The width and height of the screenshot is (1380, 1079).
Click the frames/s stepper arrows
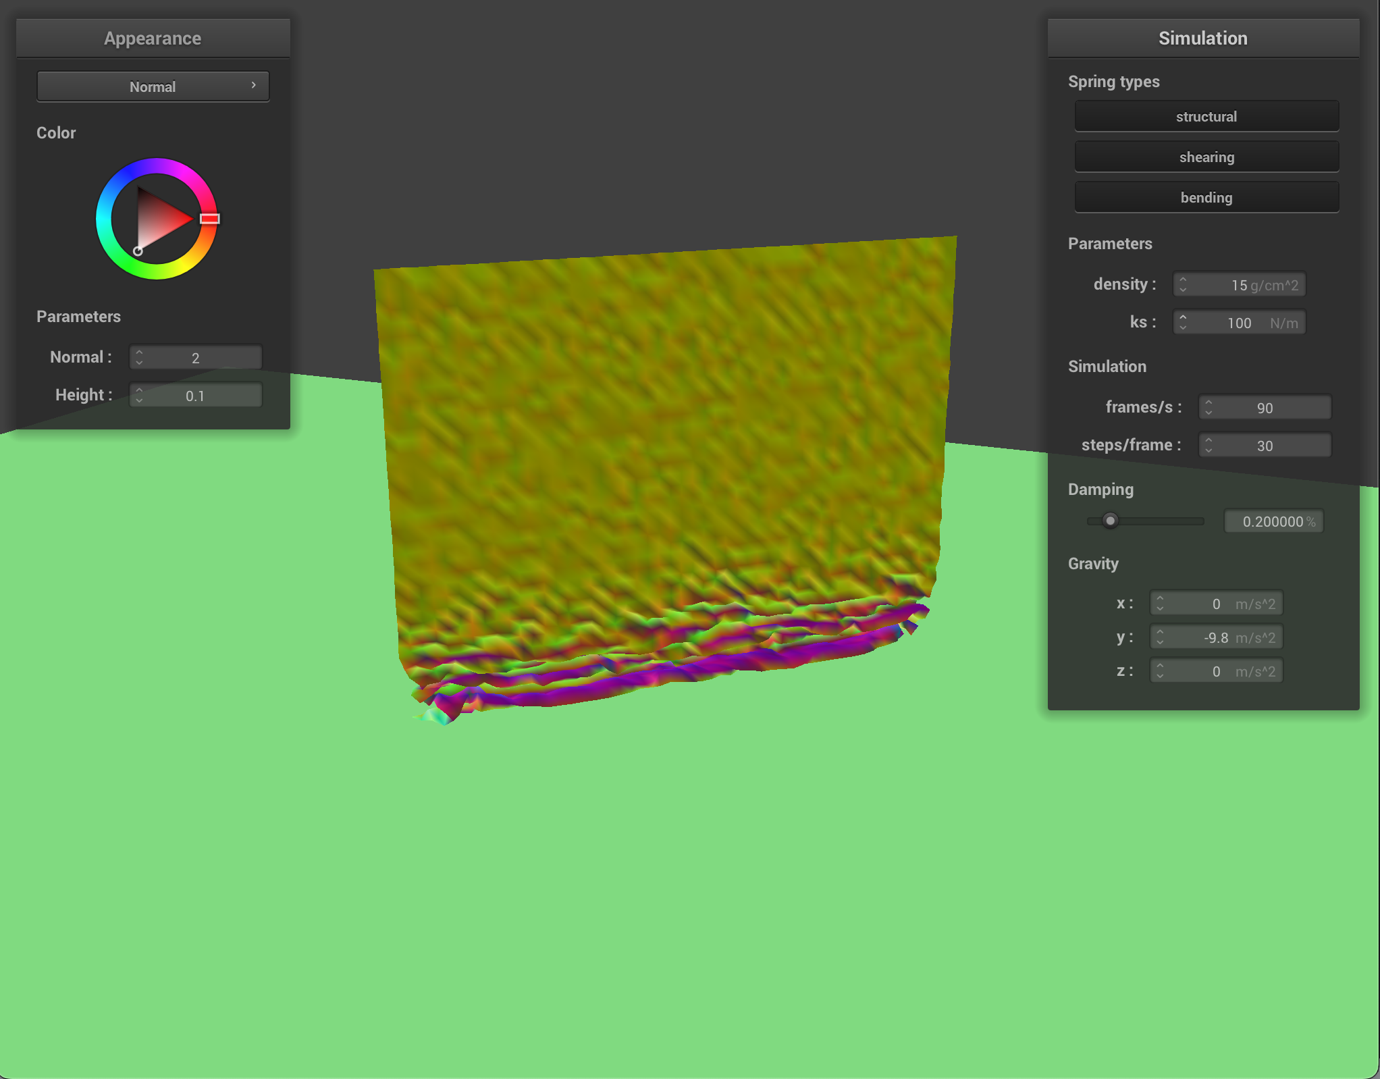click(1209, 407)
